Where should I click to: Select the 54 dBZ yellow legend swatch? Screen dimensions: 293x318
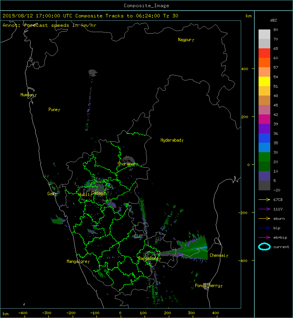264,81
